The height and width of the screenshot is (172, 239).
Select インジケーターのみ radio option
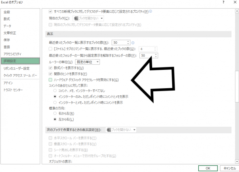click(55, 97)
